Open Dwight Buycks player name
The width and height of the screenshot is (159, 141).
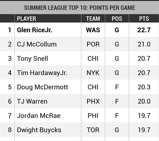[x=39, y=130]
